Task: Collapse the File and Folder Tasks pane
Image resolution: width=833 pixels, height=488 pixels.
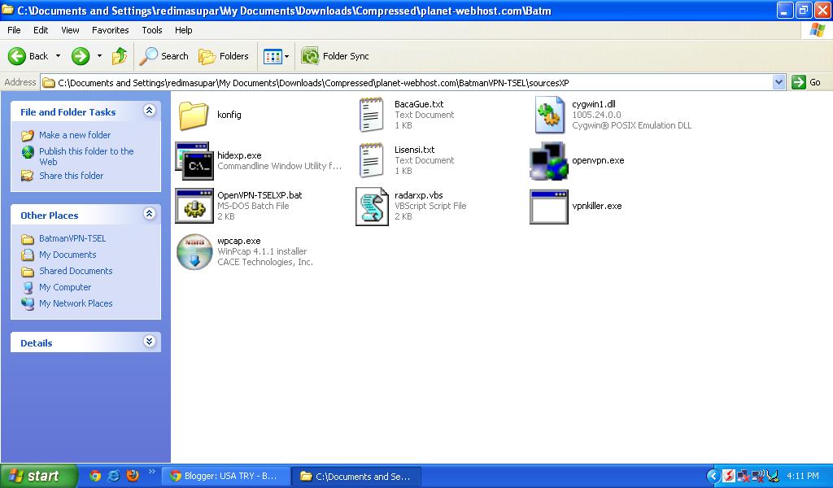Action: pyautogui.click(x=148, y=111)
